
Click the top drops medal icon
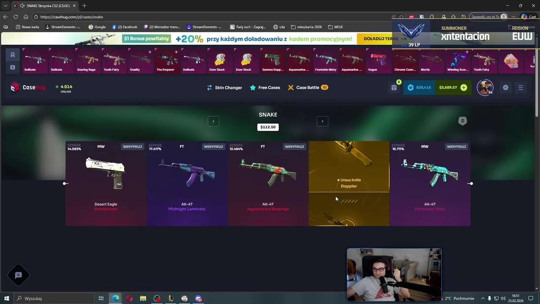13,55
